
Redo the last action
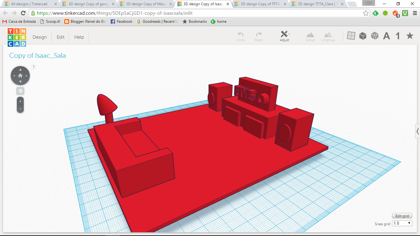coord(259,37)
